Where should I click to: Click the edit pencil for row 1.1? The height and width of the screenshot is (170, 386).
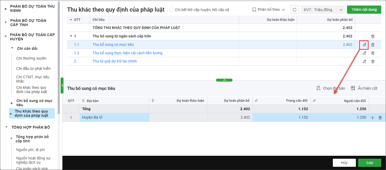pyautogui.click(x=364, y=45)
